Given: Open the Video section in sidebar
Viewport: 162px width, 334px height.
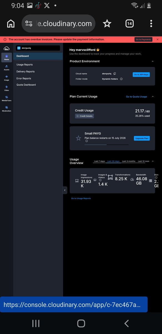Looking at the screenshot, I should (x=6, y=88).
